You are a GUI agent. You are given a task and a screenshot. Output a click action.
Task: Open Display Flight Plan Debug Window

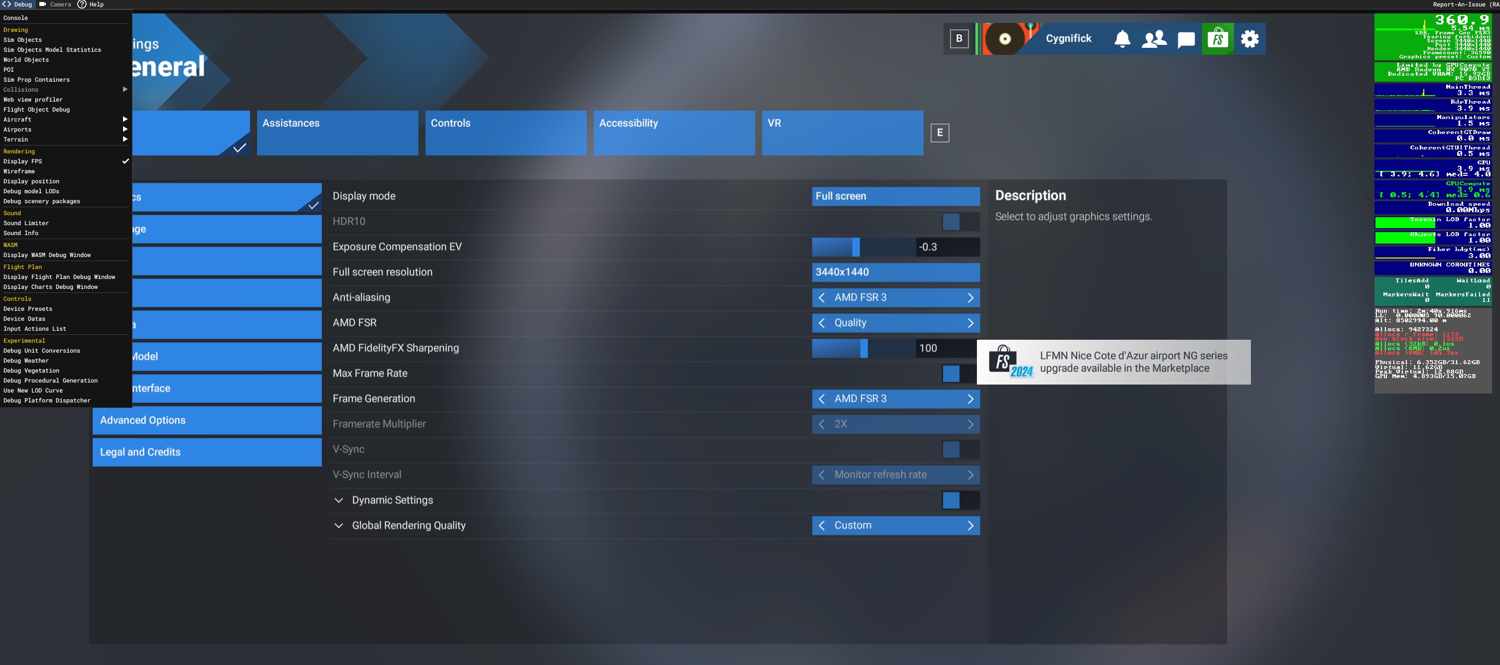(x=66, y=277)
